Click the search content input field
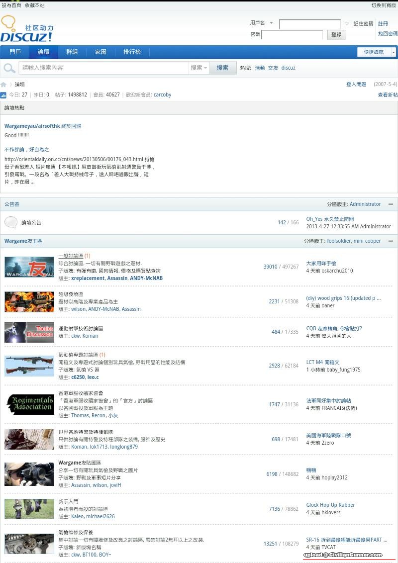Screen dimensions: 398x563 click(x=104, y=68)
